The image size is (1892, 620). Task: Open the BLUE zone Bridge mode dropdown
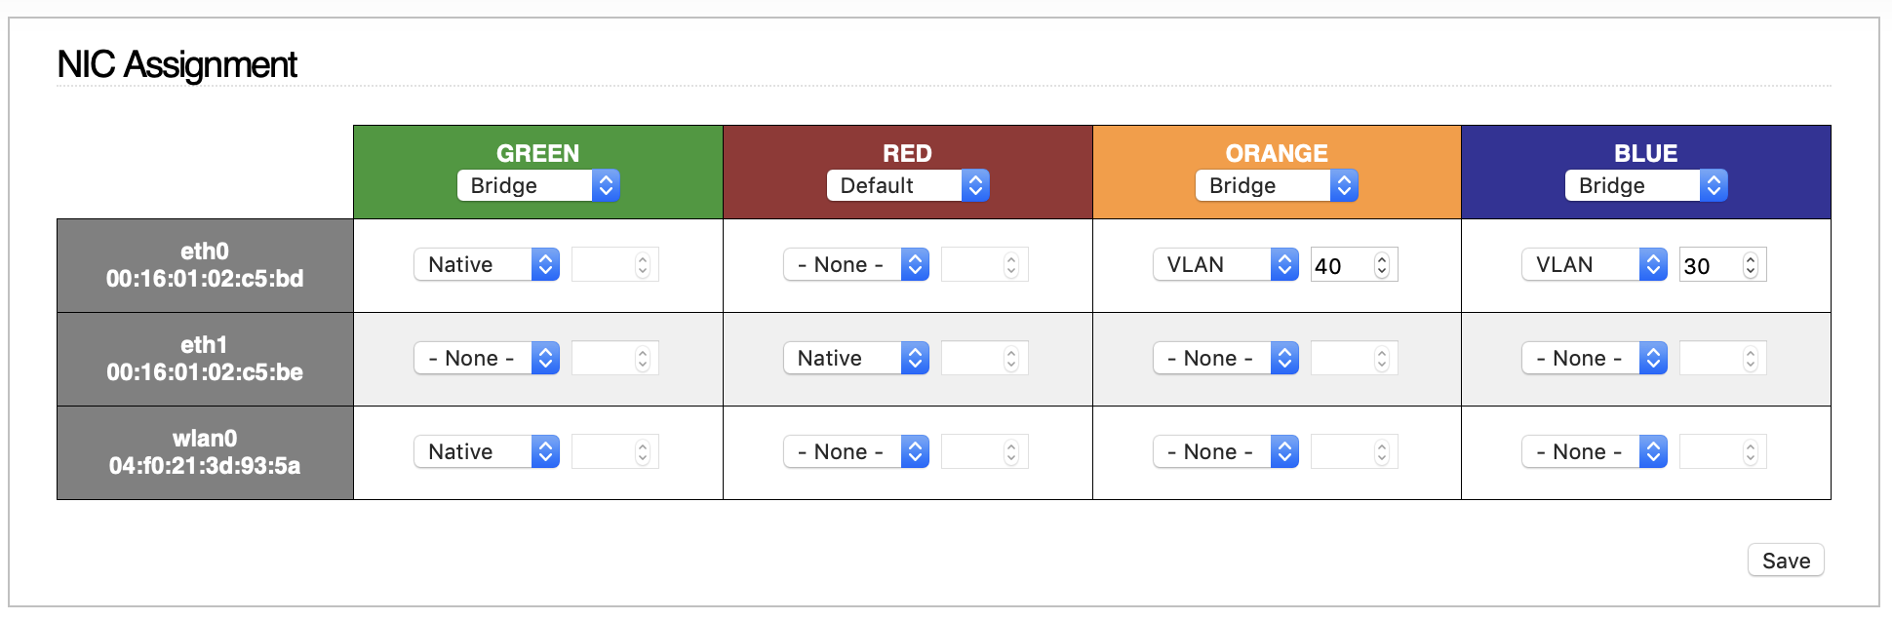pos(1646,185)
